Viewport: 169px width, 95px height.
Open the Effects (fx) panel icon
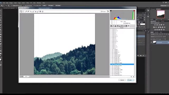point(124,26)
